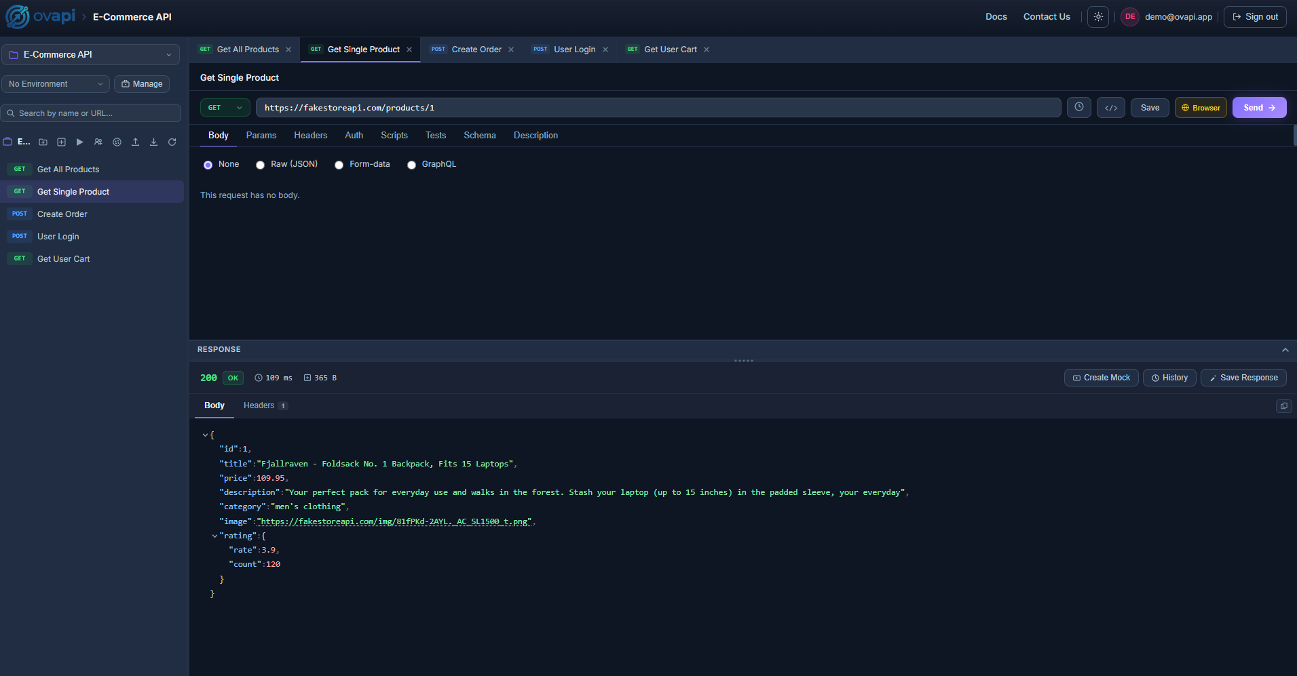The height and width of the screenshot is (676, 1297).
Task: Switch to the Create Order tab
Action: (x=476, y=49)
